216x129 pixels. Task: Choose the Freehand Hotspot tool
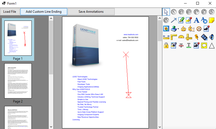coord(191,29)
